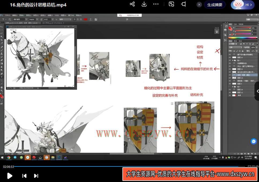
Task: Open the Tool Presets panel icon
Action: pyautogui.click(x=225, y=40)
